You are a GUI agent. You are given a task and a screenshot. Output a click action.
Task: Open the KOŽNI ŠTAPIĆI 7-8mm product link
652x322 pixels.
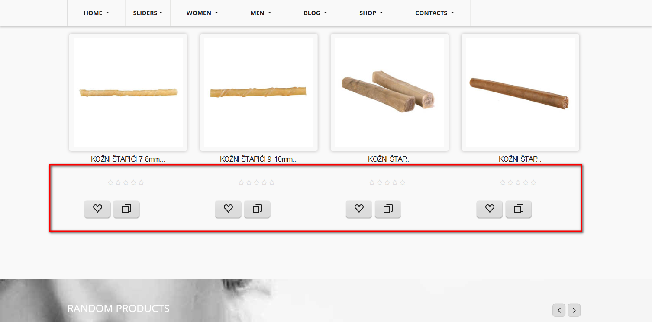click(128, 159)
